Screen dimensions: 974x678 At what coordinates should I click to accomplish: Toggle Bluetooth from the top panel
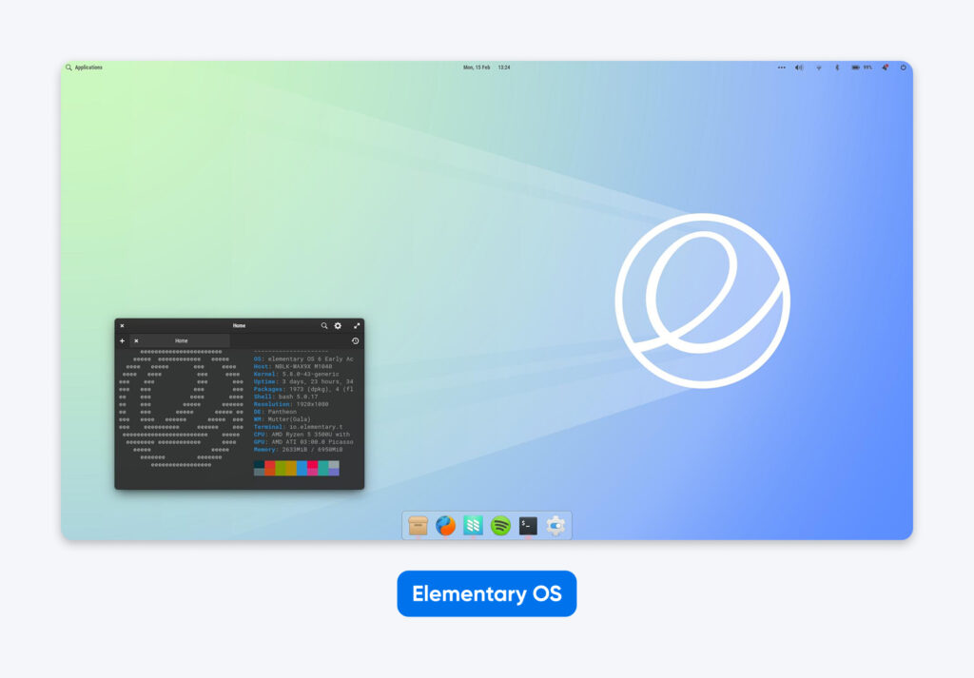836,68
